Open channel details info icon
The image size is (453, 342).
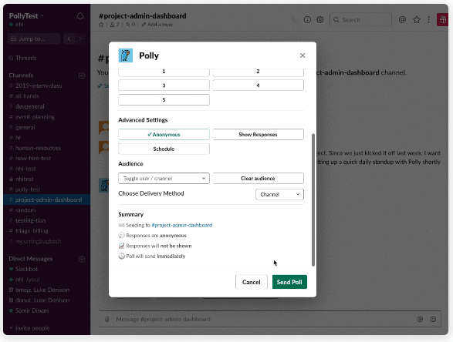pos(307,19)
